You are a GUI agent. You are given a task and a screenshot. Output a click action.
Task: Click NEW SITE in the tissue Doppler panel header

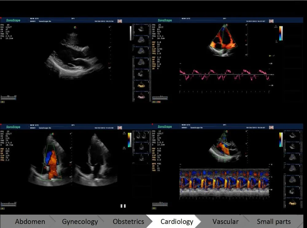pyautogui.click(x=186, y=18)
